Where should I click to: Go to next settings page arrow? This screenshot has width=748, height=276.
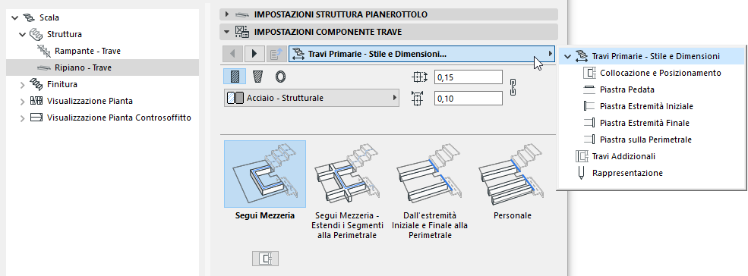(254, 54)
